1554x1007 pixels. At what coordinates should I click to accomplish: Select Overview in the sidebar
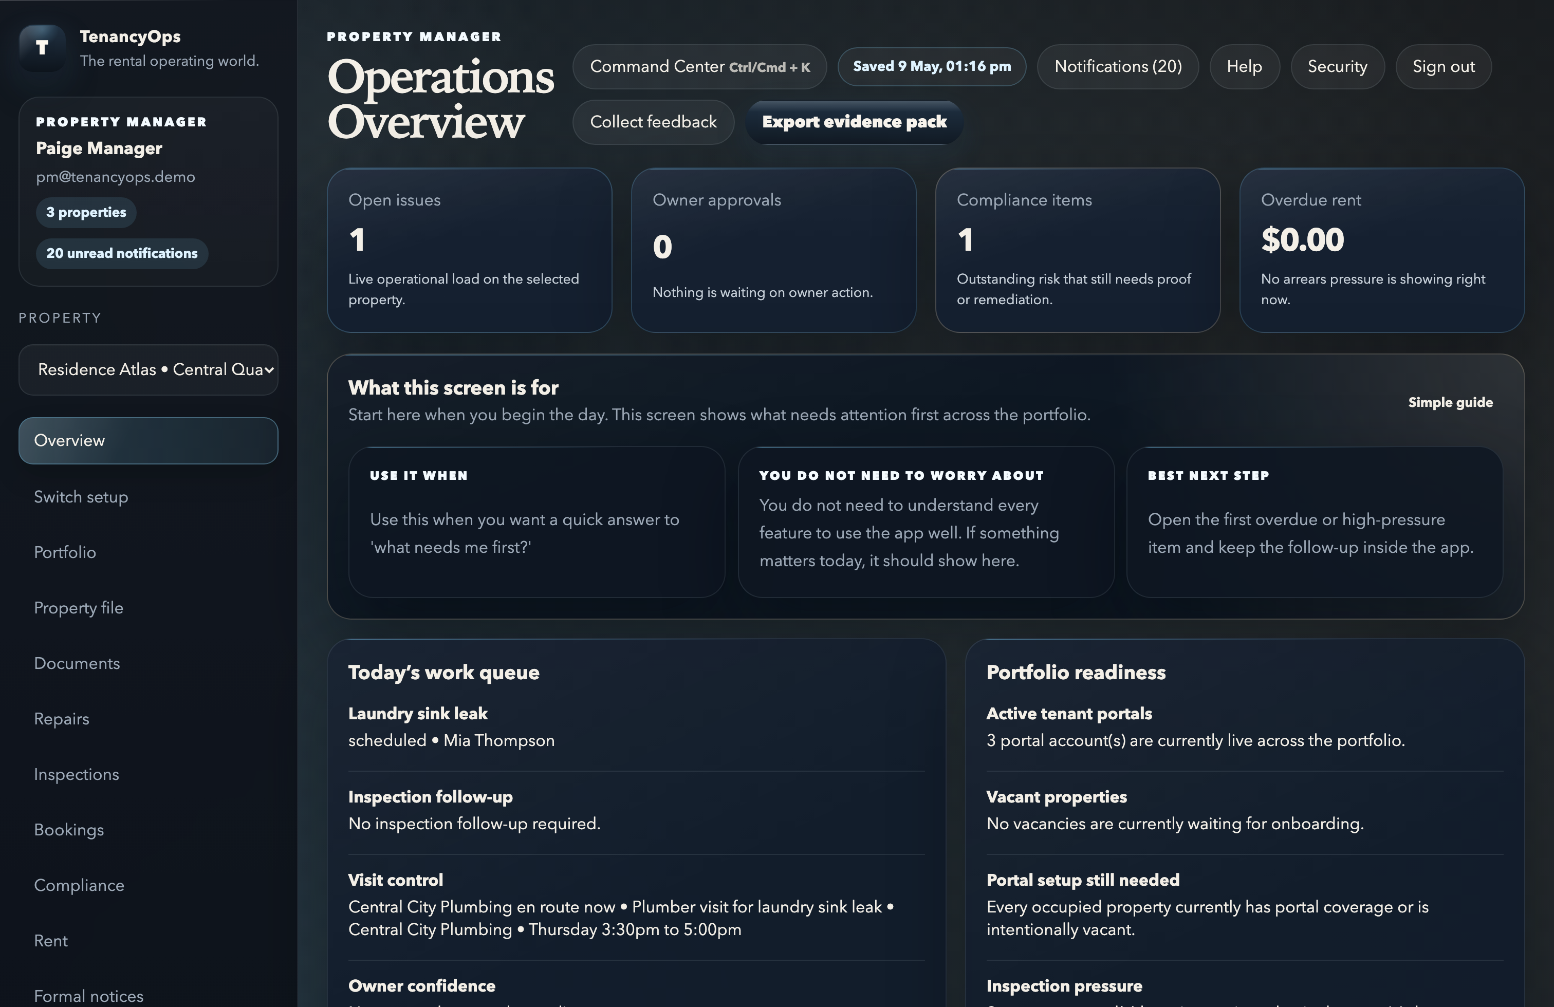tap(148, 440)
